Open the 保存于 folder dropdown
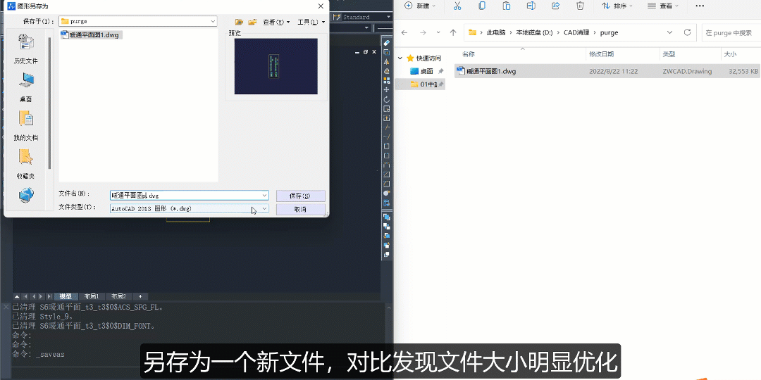The width and height of the screenshot is (761, 380). pyautogui.click(x=214, y=21)
